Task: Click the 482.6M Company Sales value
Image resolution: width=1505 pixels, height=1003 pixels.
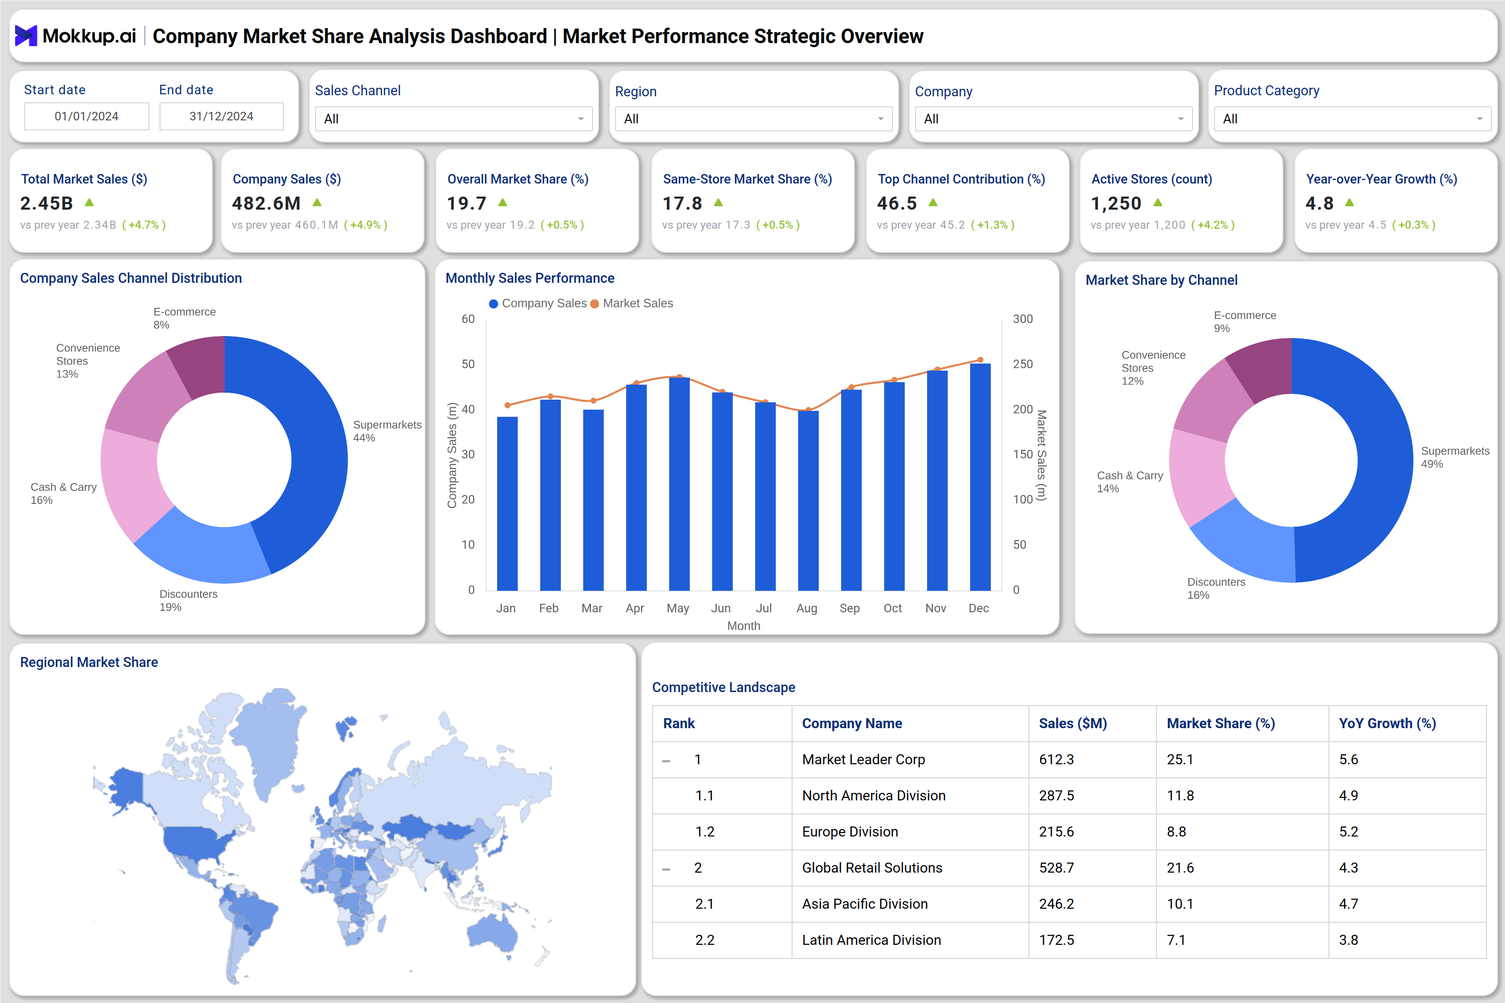Action: coord(266,204)
